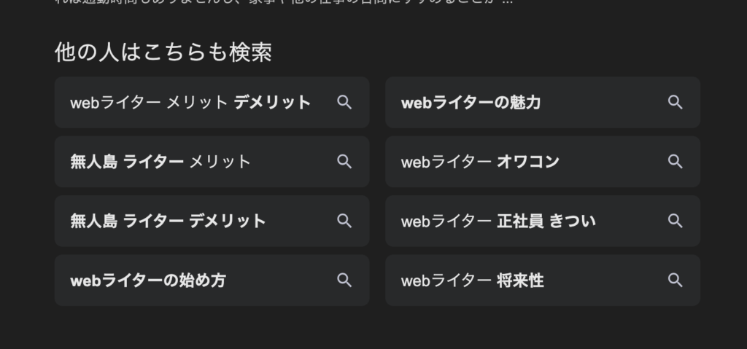Screen dimensions: 747x349
Task: Click search icon beside webライター 将来性
Action: tap(675, 281)
